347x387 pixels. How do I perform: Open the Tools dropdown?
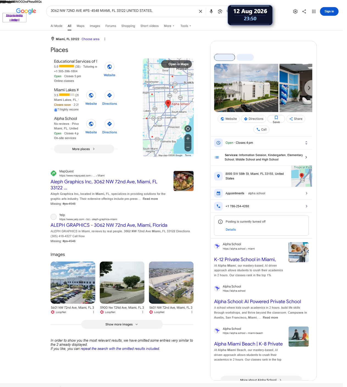pyautogui.click(x=186, y=26)
